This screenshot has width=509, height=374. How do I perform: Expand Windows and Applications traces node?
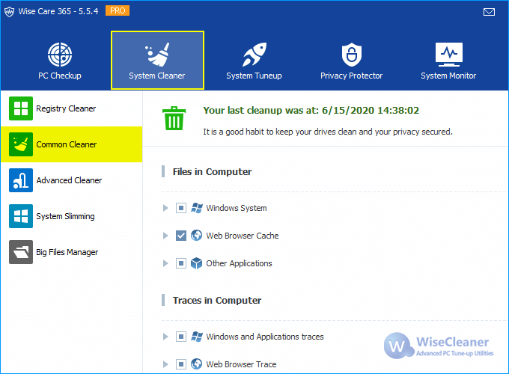coord(165,337)
